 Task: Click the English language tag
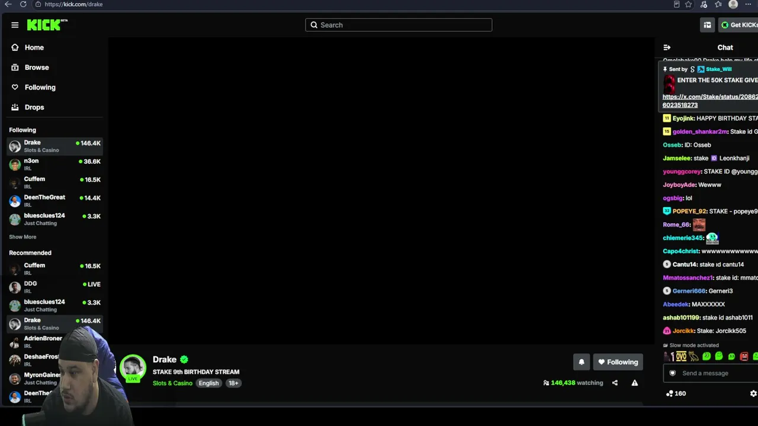pyautogui.click(x=208, y=383)
